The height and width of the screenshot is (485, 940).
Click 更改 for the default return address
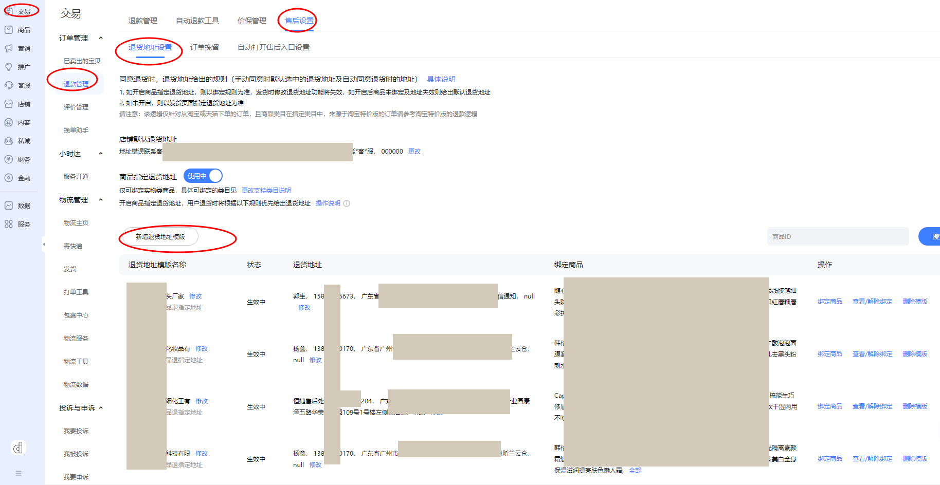point(414,152)
